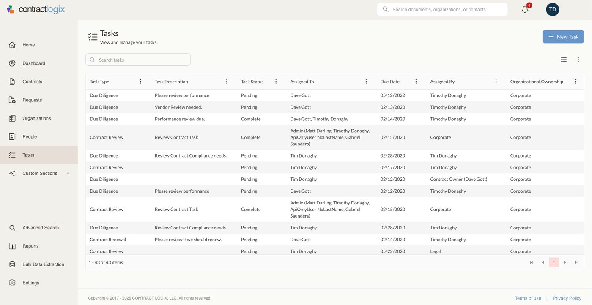The height and width of the screenshot is (305, 592).
Task: Open the Terms of use link
Action: click(x=528, y=298)
